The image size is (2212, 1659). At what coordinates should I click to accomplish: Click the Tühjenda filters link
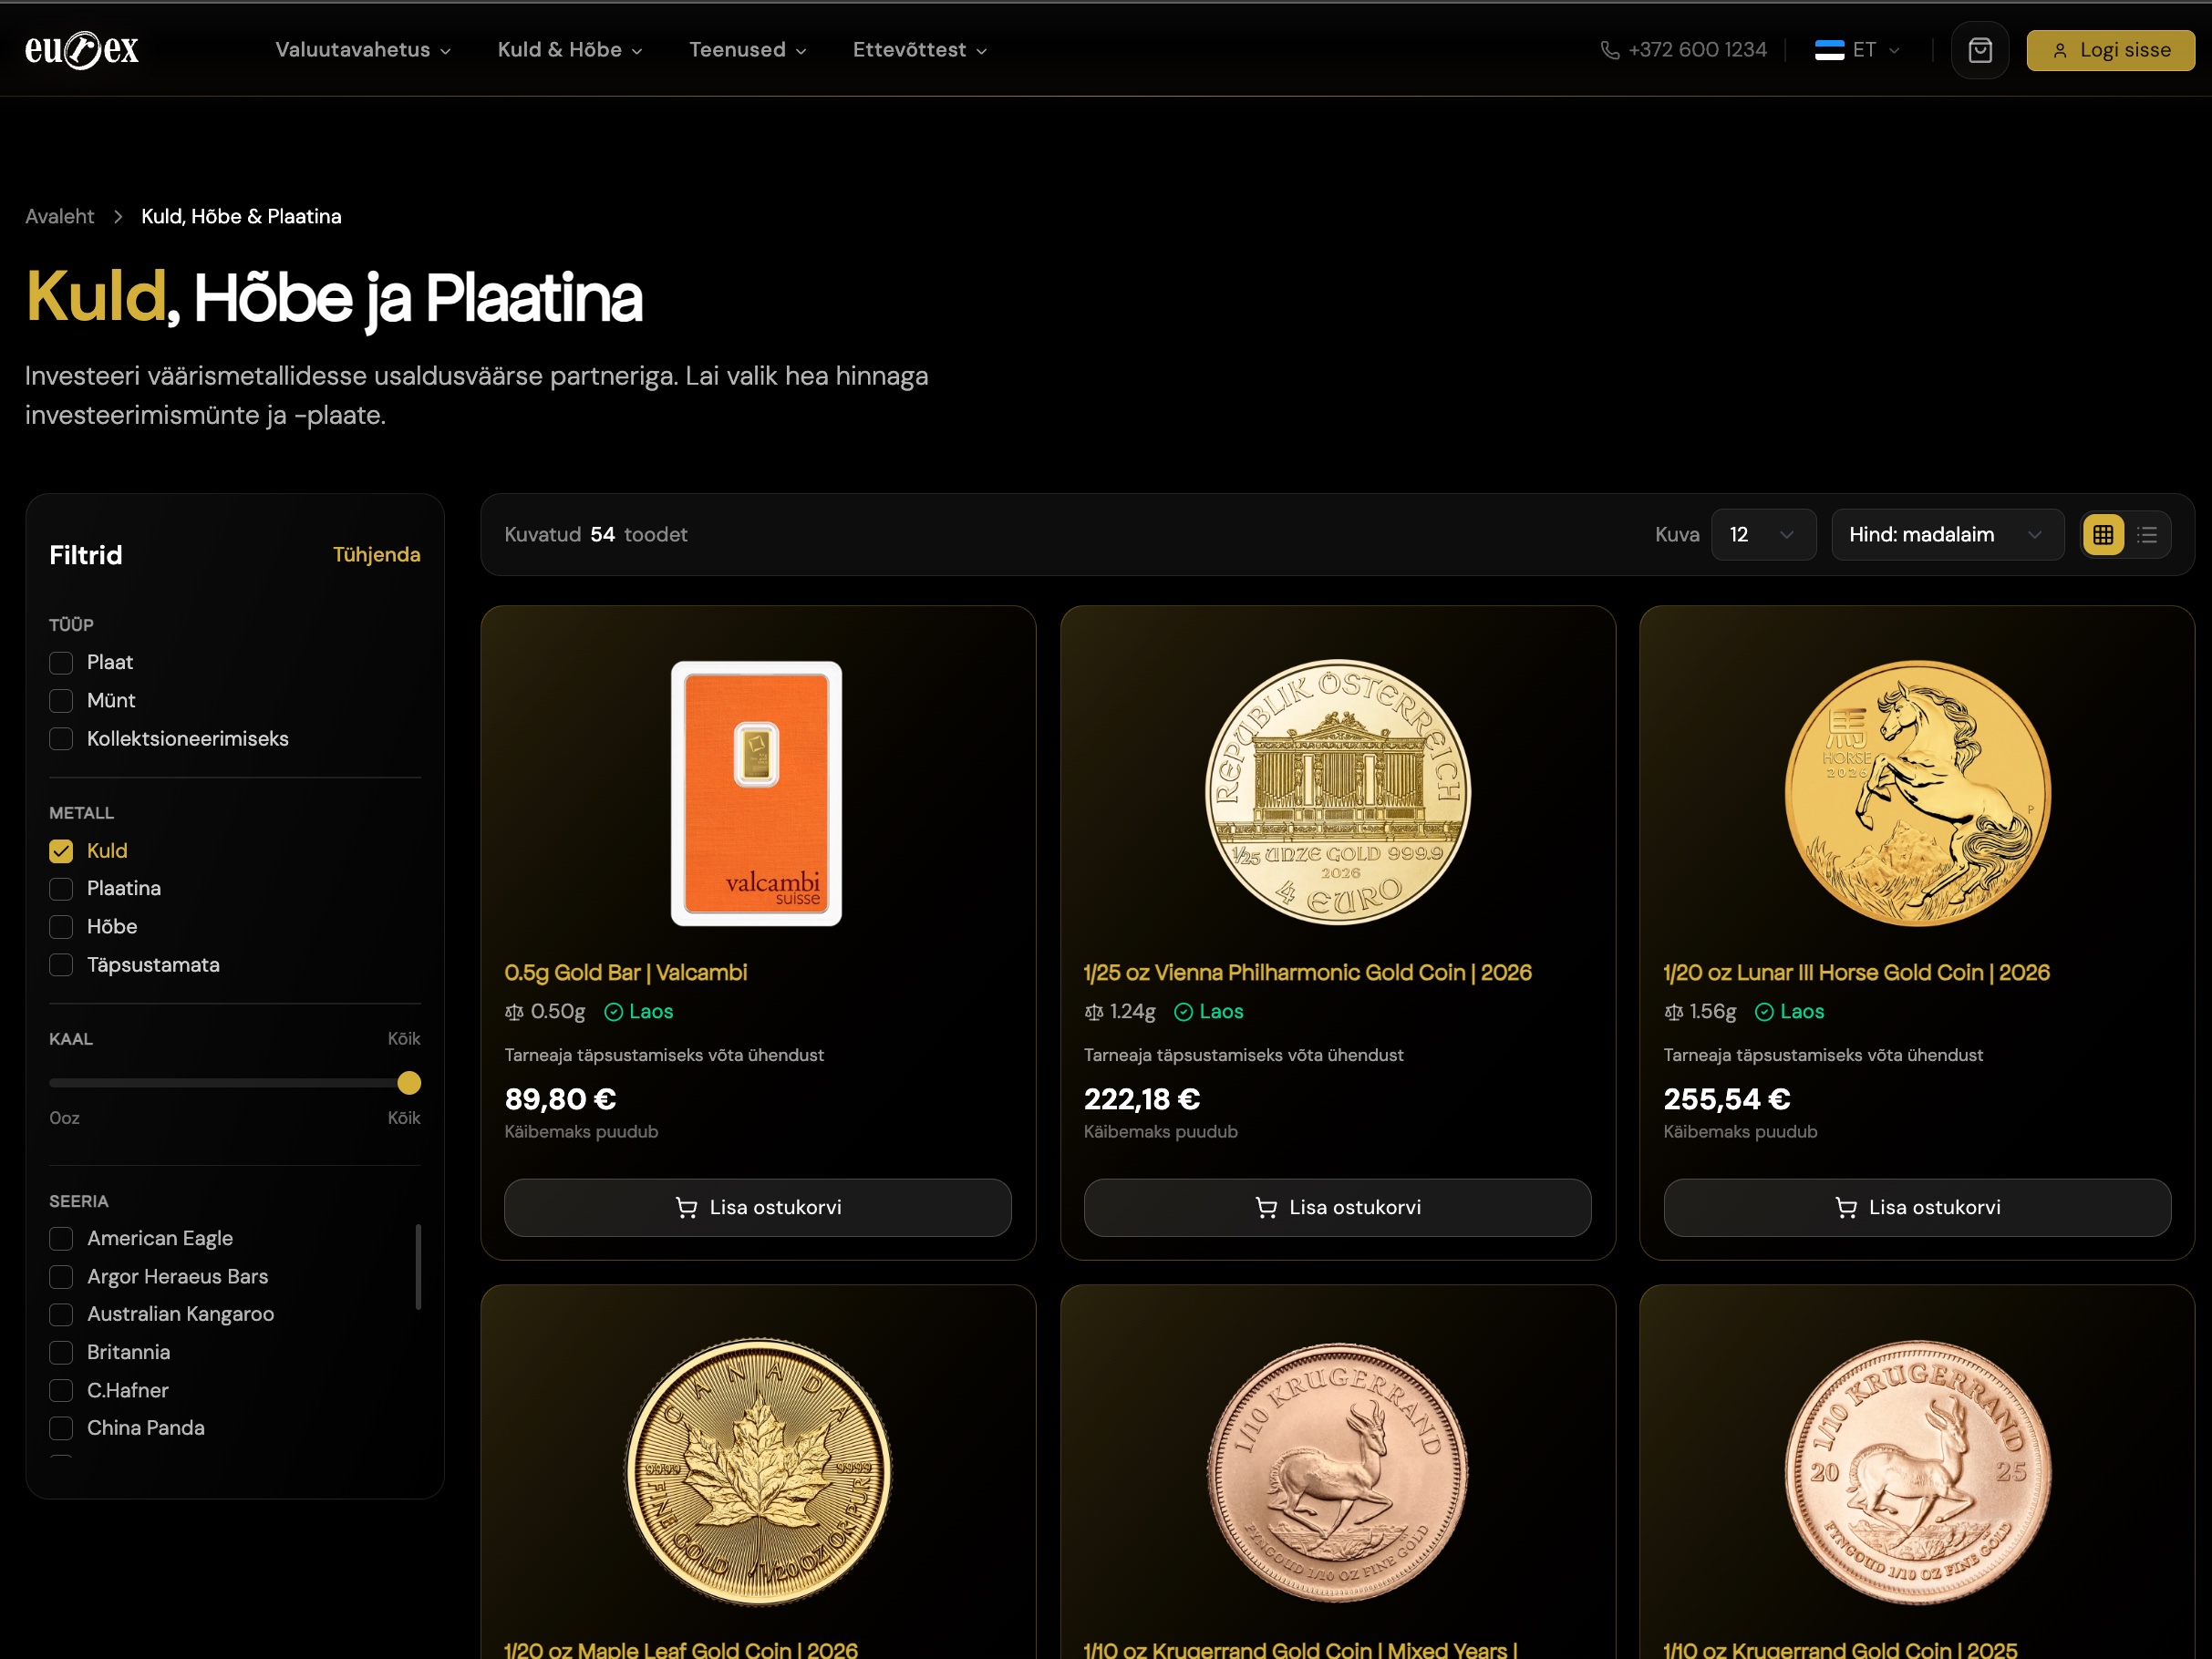pos(376,554)
